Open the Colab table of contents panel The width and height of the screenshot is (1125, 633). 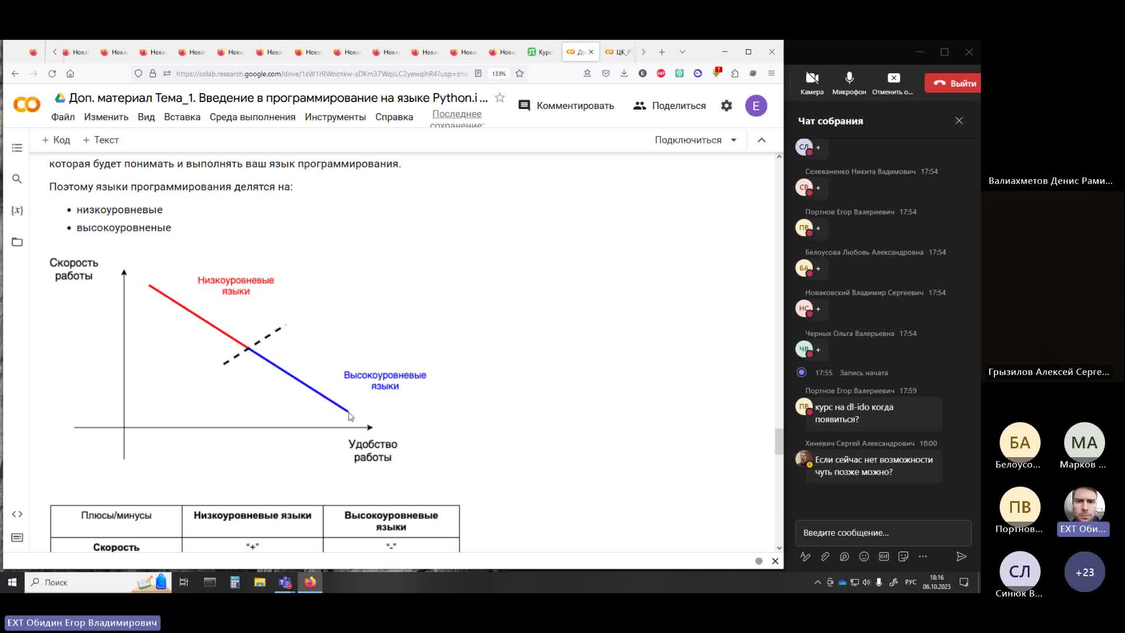pos(17,148)
